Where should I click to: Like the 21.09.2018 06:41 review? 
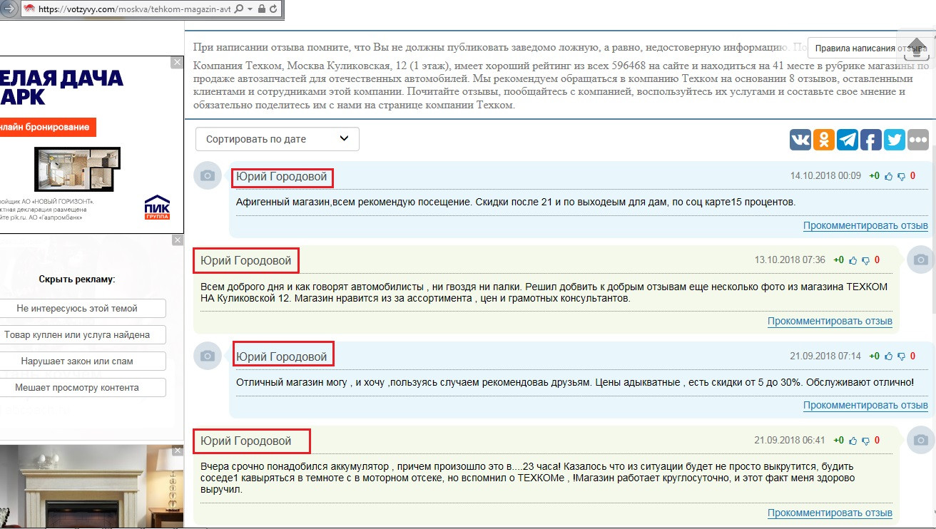coord(853,441)
